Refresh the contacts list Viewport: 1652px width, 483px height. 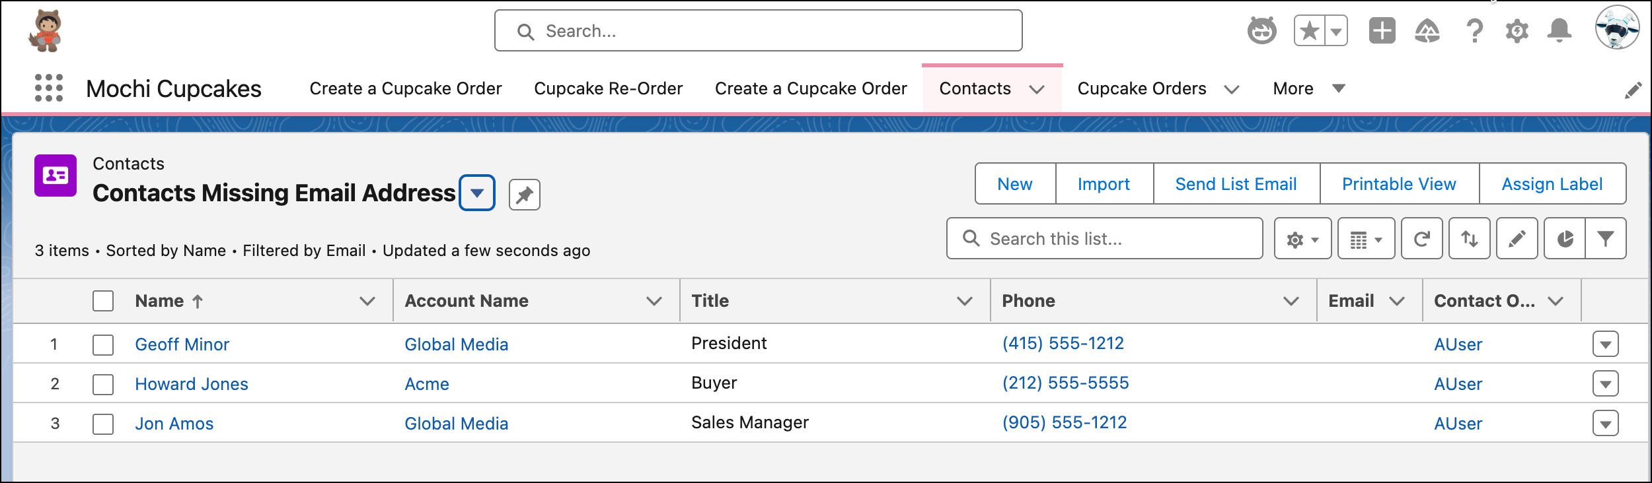[1422, 239]
